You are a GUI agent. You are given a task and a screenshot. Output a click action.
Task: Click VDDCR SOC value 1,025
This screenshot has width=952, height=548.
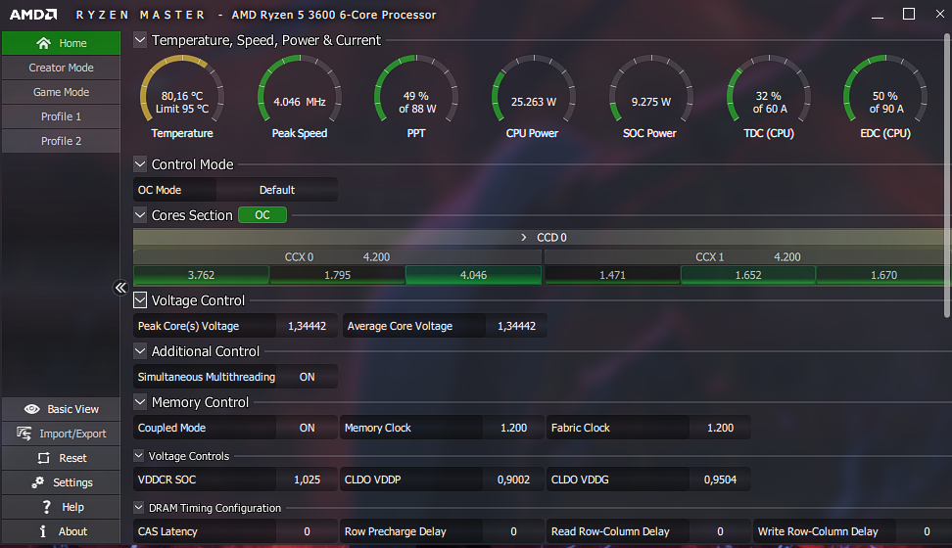coord(307,479)
